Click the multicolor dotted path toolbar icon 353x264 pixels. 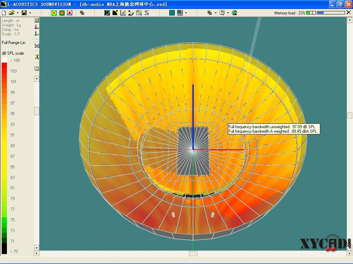coord(131,13)
